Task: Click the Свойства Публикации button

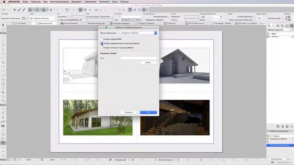Action: pyautogui.click(x=280, y=145)
